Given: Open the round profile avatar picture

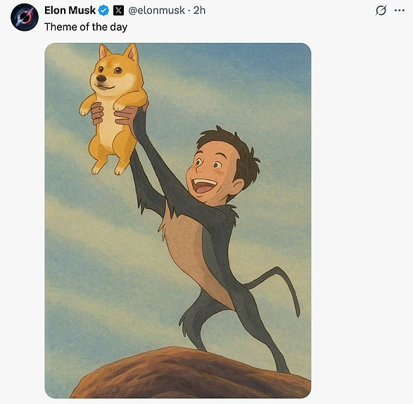Looking at the screenshot, I should coord(25,18).
